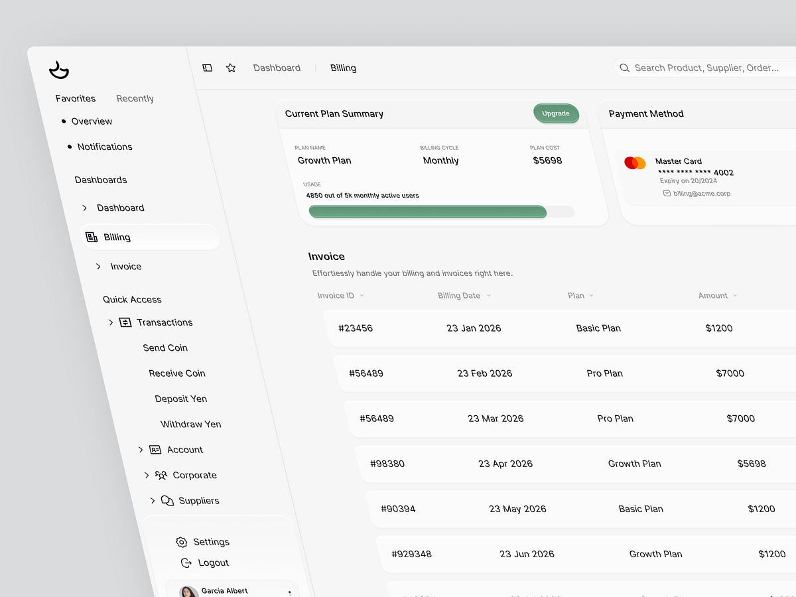Click the Upgrade button
Image resolution: width=796 pixels, height=597 pixels.
556,113
